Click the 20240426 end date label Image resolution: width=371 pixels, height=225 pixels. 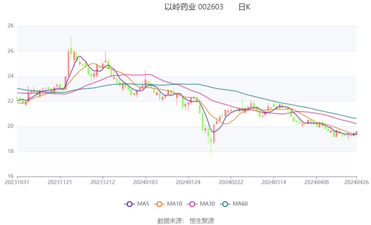click(356, 182)
